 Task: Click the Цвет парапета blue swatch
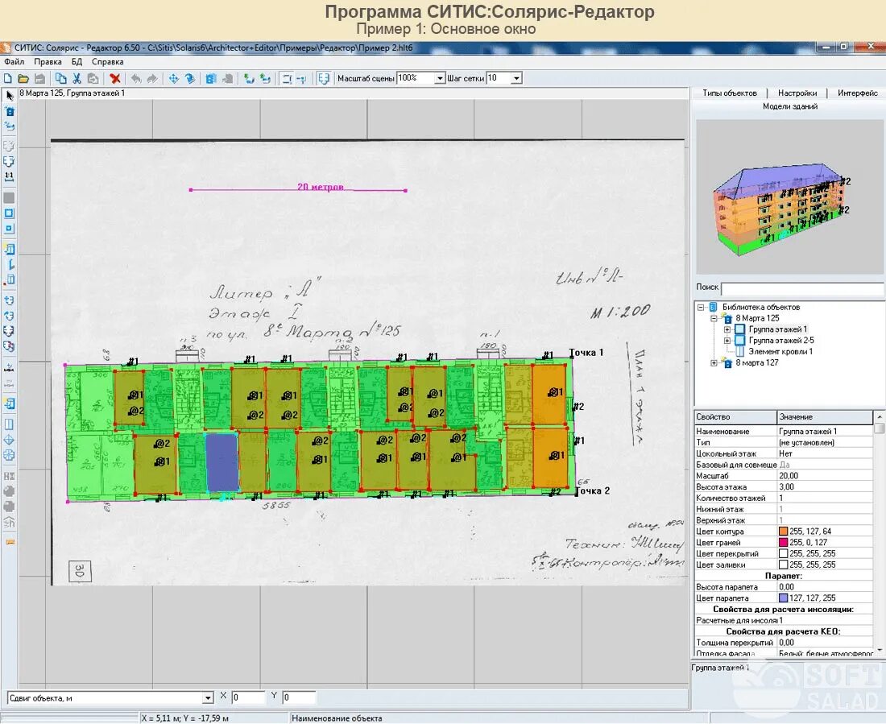tap(783, 598)
